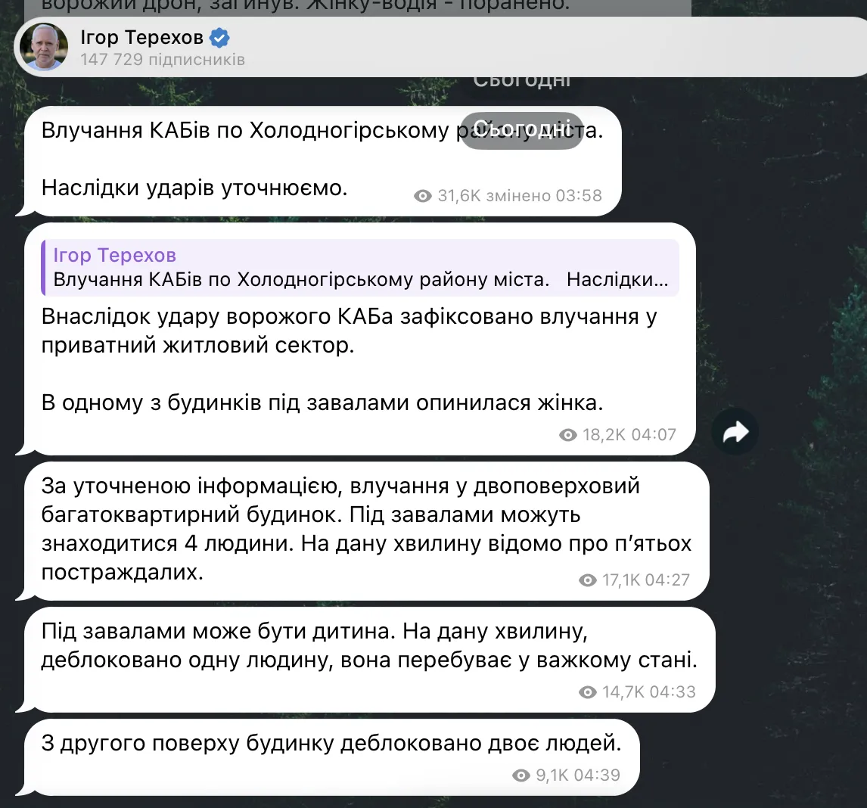The image size is (867, 808).
Task: Select message 'Влучання КАБів по Холодногірському'
Action: pos(323,161)
